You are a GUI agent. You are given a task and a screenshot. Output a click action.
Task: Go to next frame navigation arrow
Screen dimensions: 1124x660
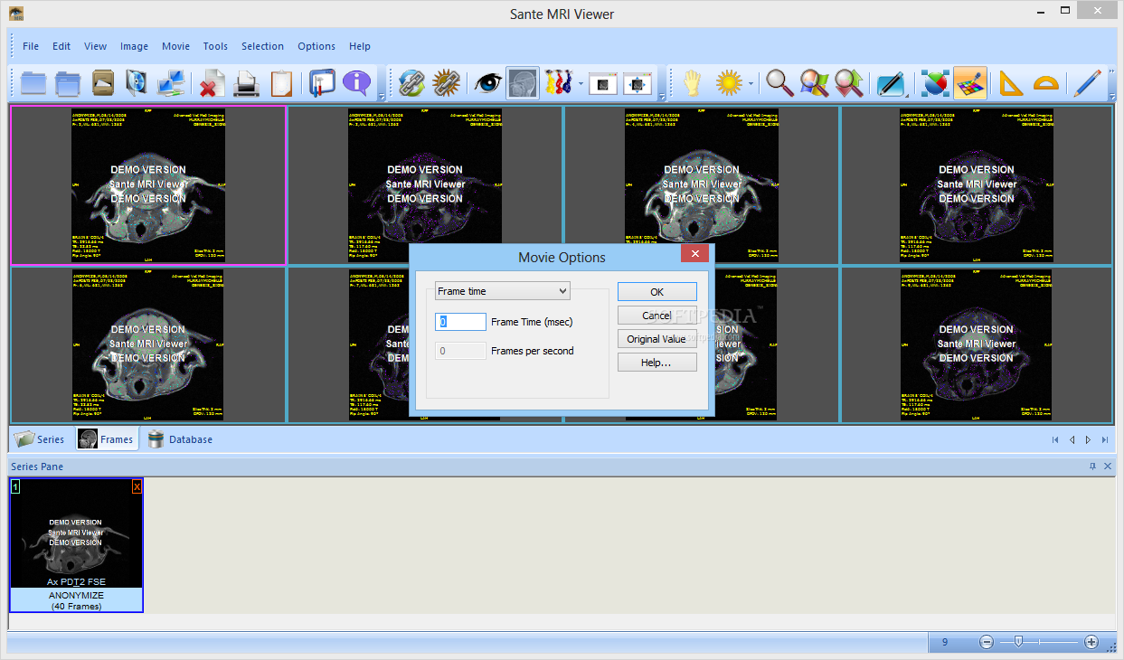(x=1088, y=440)
